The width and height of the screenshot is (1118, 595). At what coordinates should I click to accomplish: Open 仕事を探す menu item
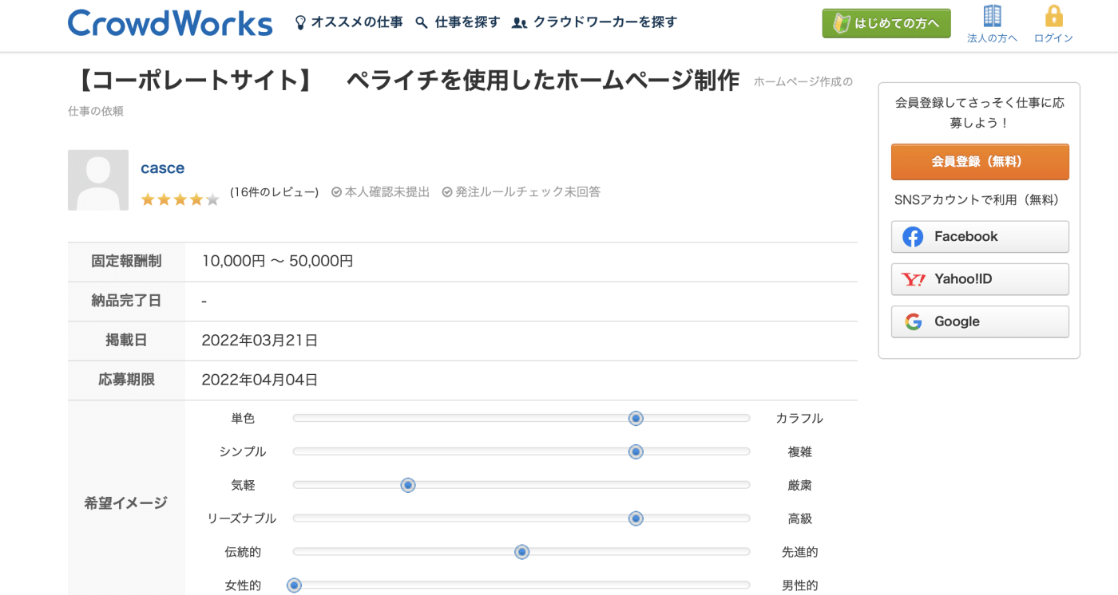tap(467, 22)
